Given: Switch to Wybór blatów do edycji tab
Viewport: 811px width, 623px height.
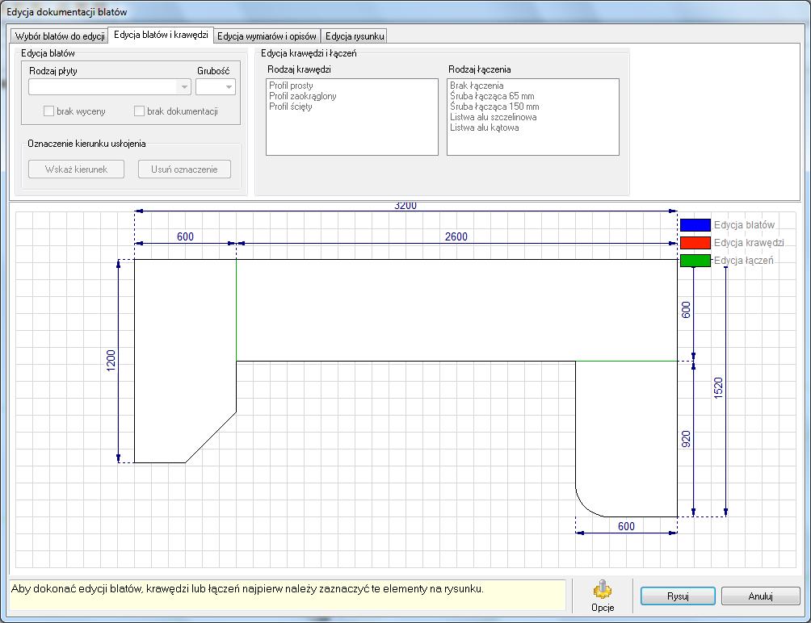Looking at the screenshot, I should (x=60, y=36).
